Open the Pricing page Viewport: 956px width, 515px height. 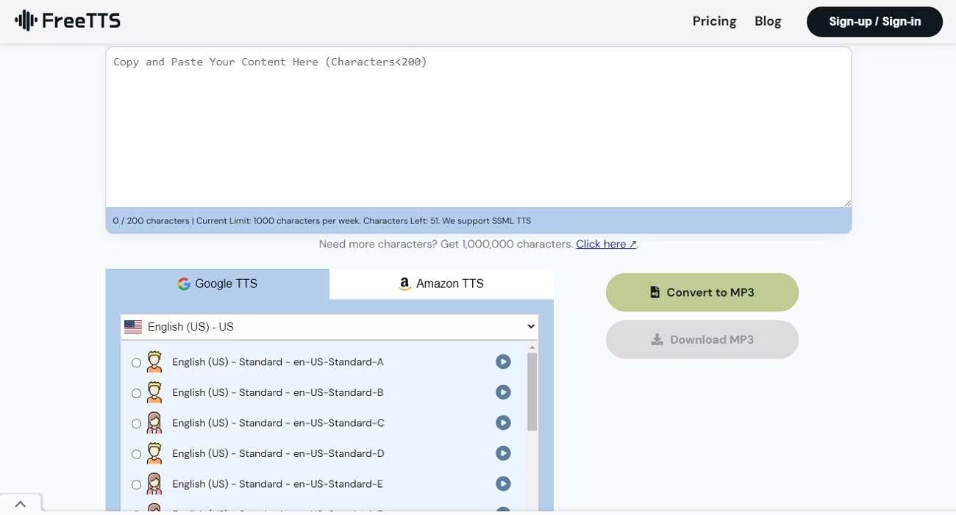tap(714, 21)
